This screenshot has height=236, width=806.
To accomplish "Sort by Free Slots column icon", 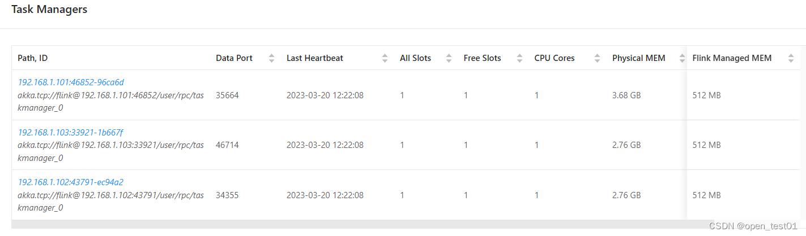I will pos(520,58).
